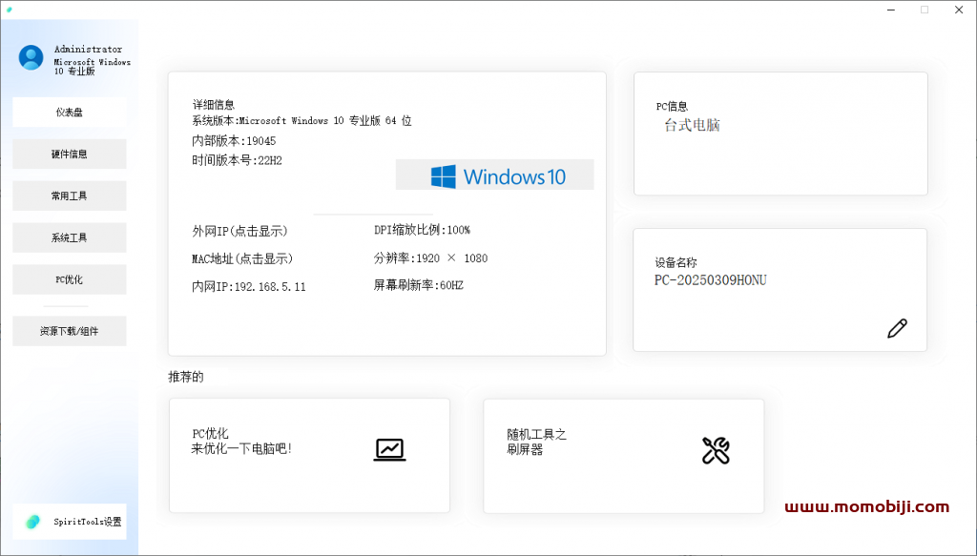The image size is (977, 556).
Task: Show MAC address via MAC地址(点击显示)
Action: [x=242, y=258]
